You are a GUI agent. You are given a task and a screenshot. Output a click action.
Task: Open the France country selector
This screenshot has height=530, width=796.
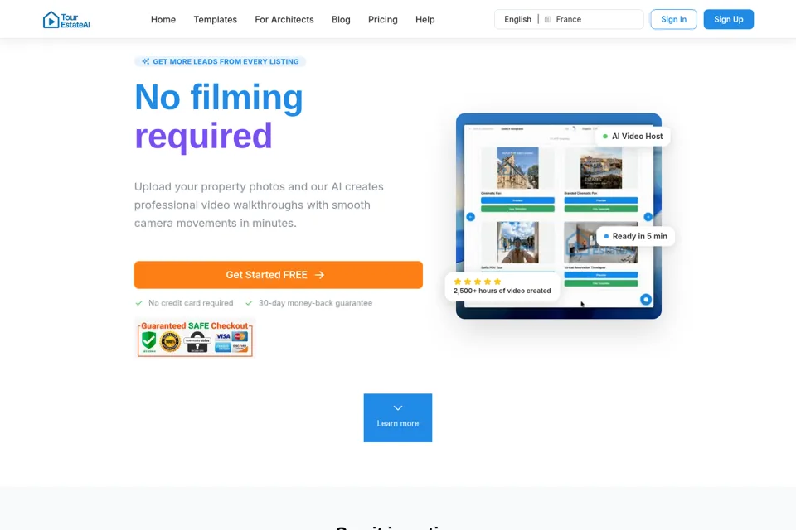point(562,19)
